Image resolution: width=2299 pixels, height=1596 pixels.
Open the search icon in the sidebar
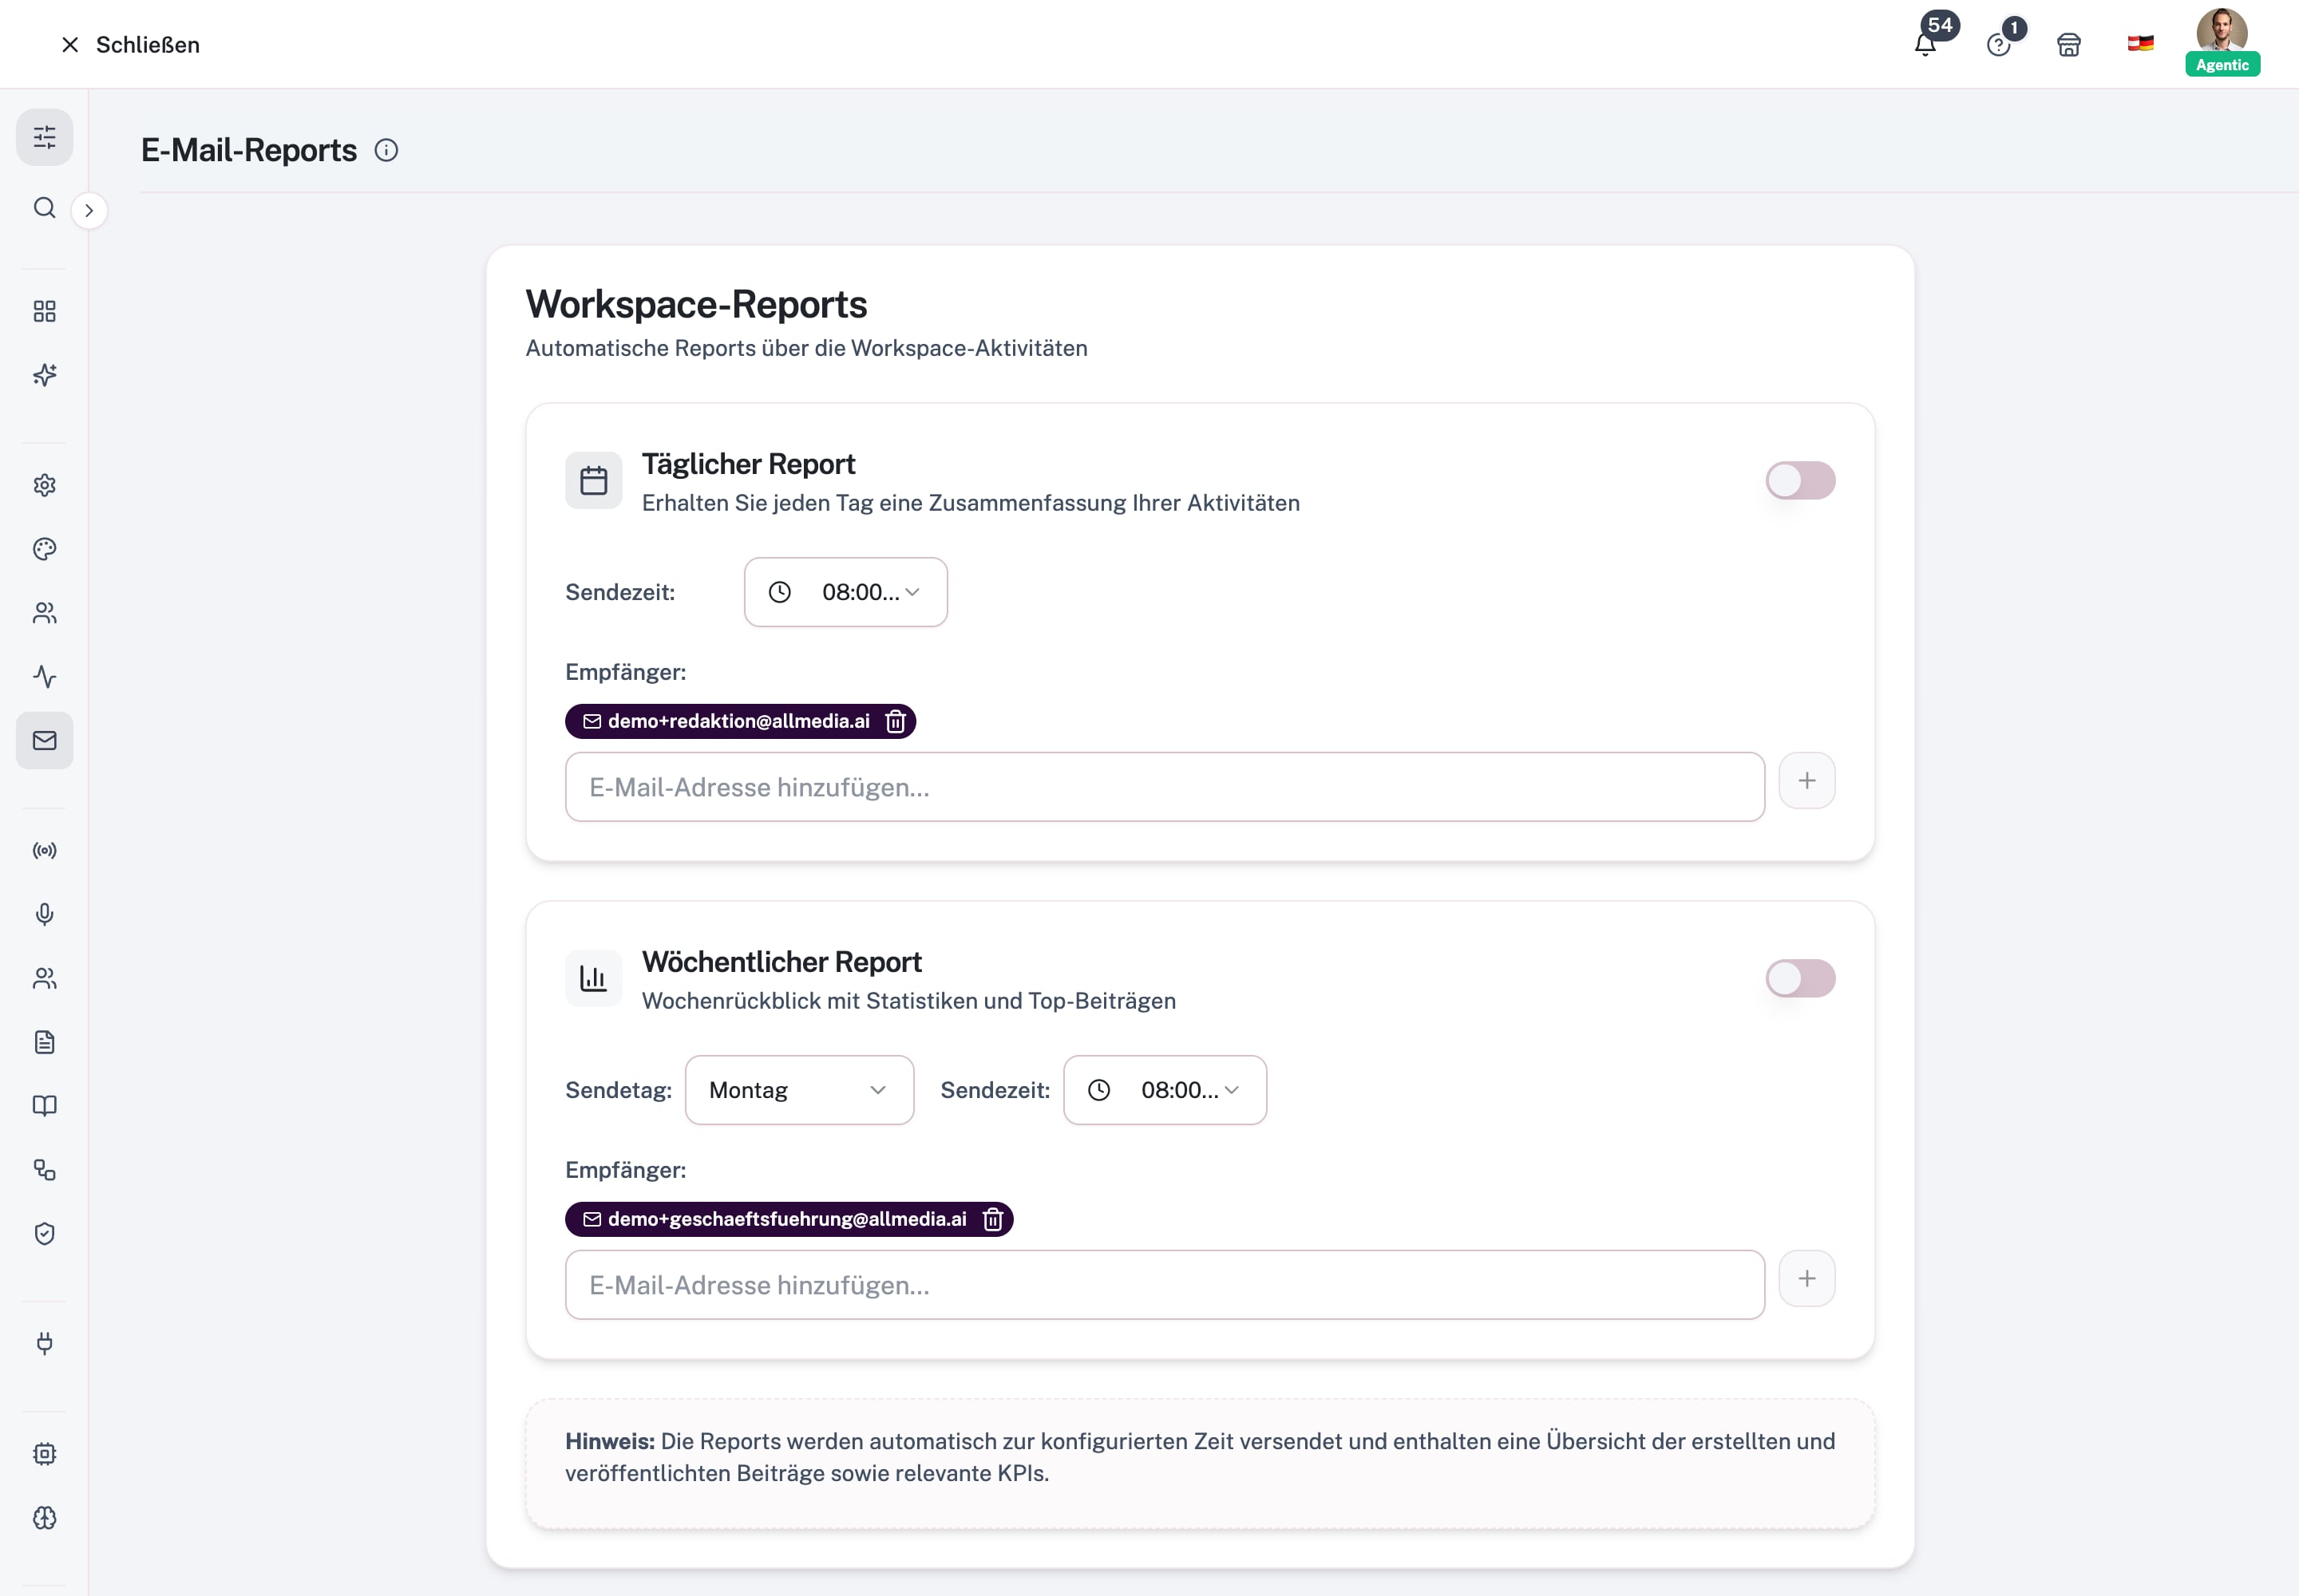[45, 208]
